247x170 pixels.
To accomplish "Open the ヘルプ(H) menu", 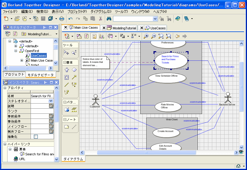I will click(160, 11).
